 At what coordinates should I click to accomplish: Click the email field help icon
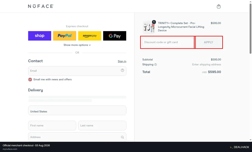[x=123, y=70]
